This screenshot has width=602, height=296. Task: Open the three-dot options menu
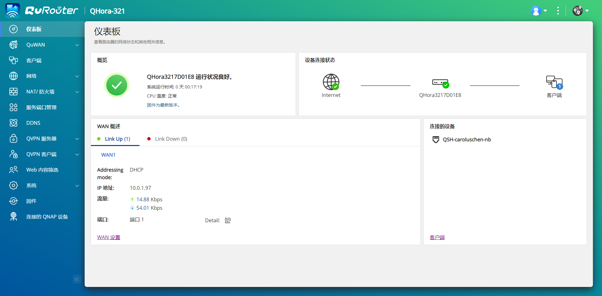point(558,11)
